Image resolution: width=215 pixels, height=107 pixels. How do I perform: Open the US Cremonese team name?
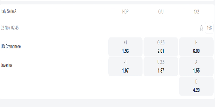pos(11,47)
